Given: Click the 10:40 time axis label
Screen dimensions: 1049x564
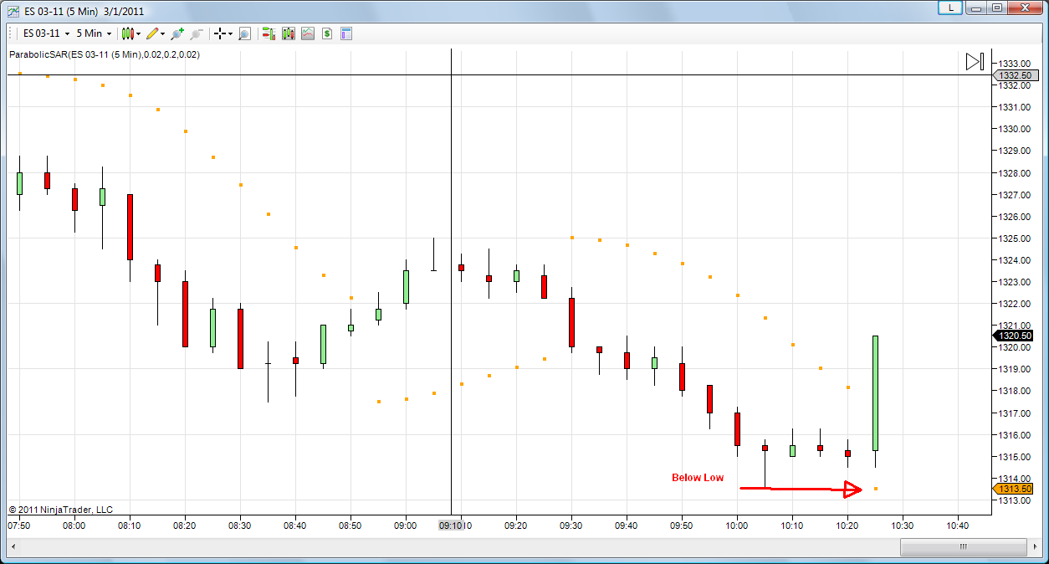Looking at the screenshot, I should tap(958, 526).
